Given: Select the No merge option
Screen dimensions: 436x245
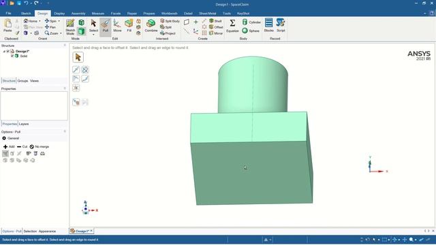Looking at the screenshot, I should coord(40,146).
